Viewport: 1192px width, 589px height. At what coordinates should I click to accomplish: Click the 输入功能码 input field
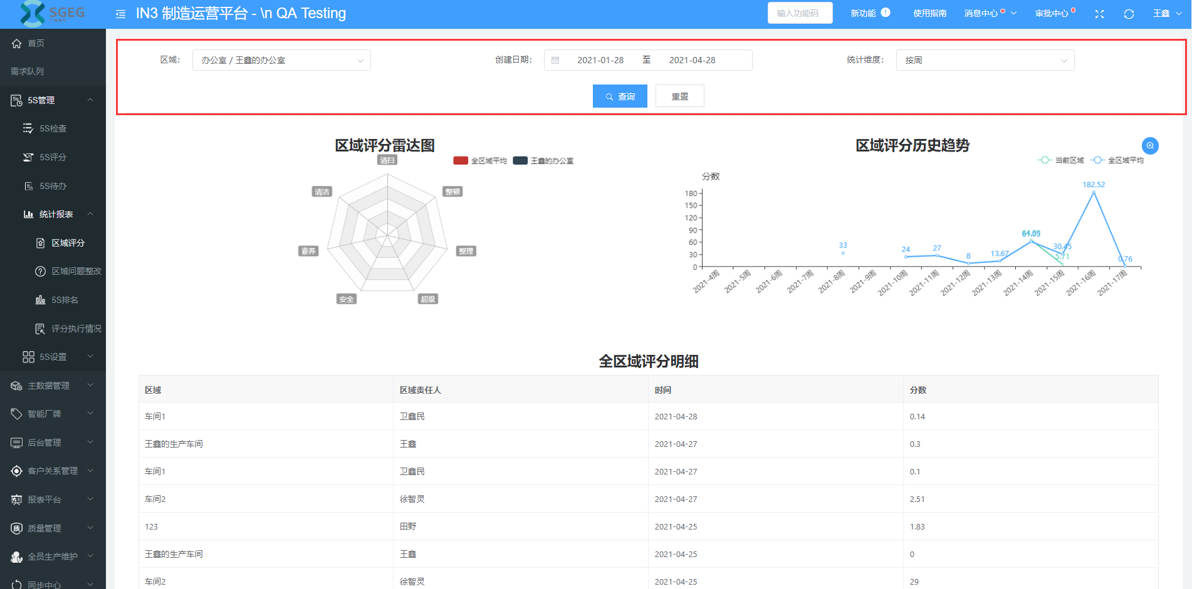[800, 13]
